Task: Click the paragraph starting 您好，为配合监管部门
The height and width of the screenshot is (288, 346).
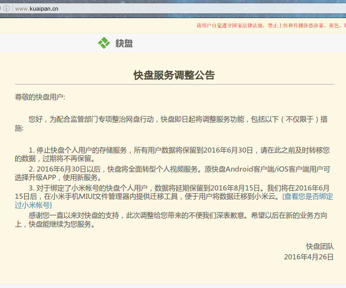Action: pyautogui.click(x=171, y=123)
